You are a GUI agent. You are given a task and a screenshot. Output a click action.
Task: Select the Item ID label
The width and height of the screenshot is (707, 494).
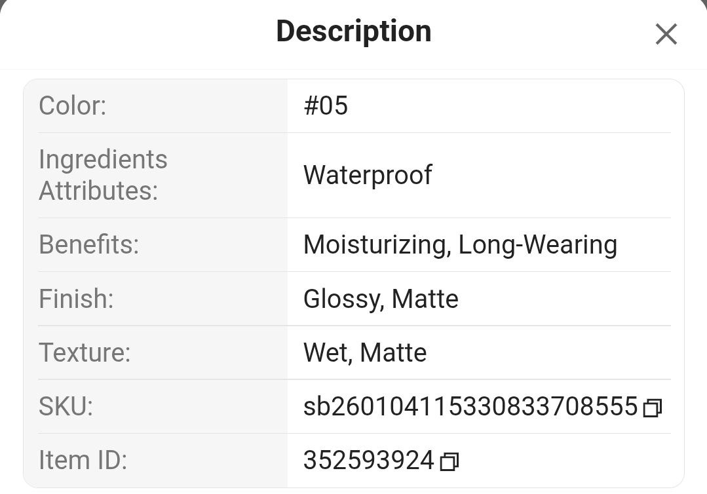tap(83, 460)
